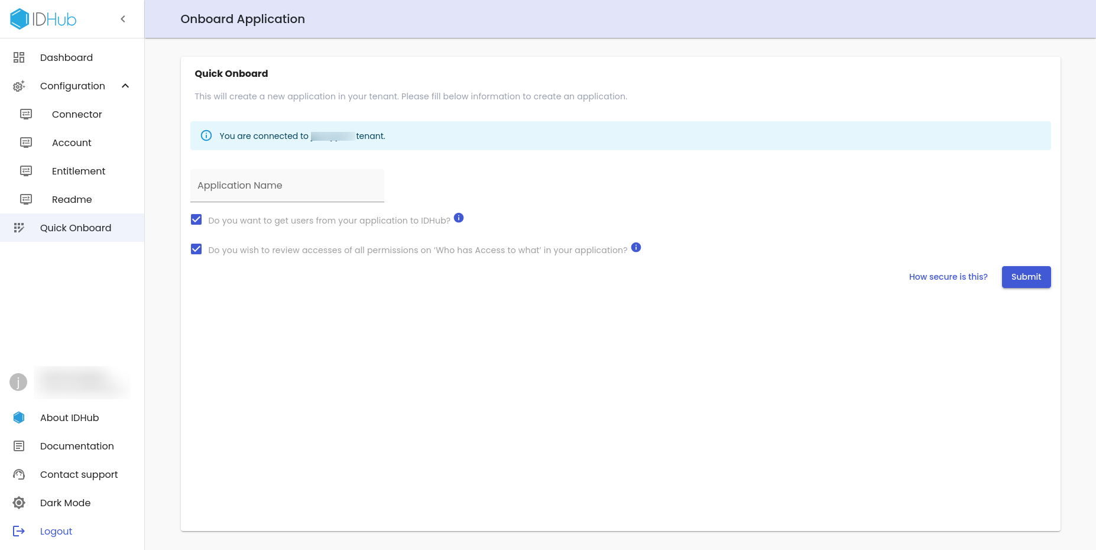Toggle Dark Mode

point(65,503)
